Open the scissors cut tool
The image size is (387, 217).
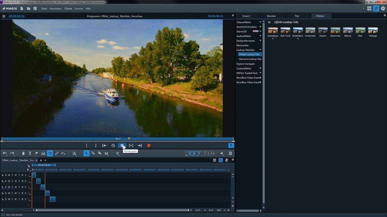(118, 153)
